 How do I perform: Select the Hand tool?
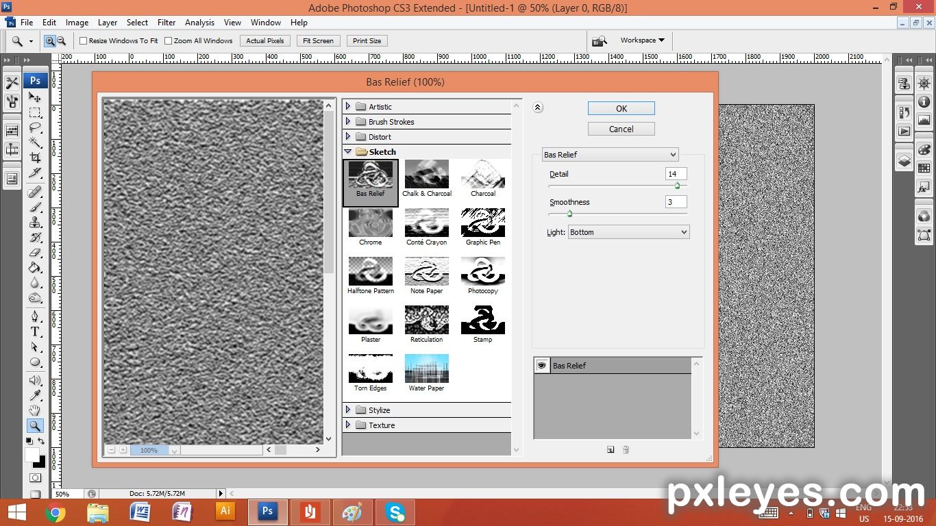click(35, 410)
